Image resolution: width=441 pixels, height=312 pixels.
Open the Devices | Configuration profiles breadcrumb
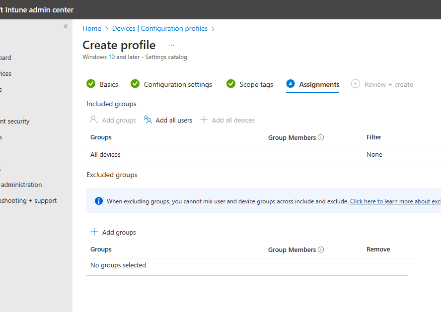pyautogui.click(x=160, y=28)
